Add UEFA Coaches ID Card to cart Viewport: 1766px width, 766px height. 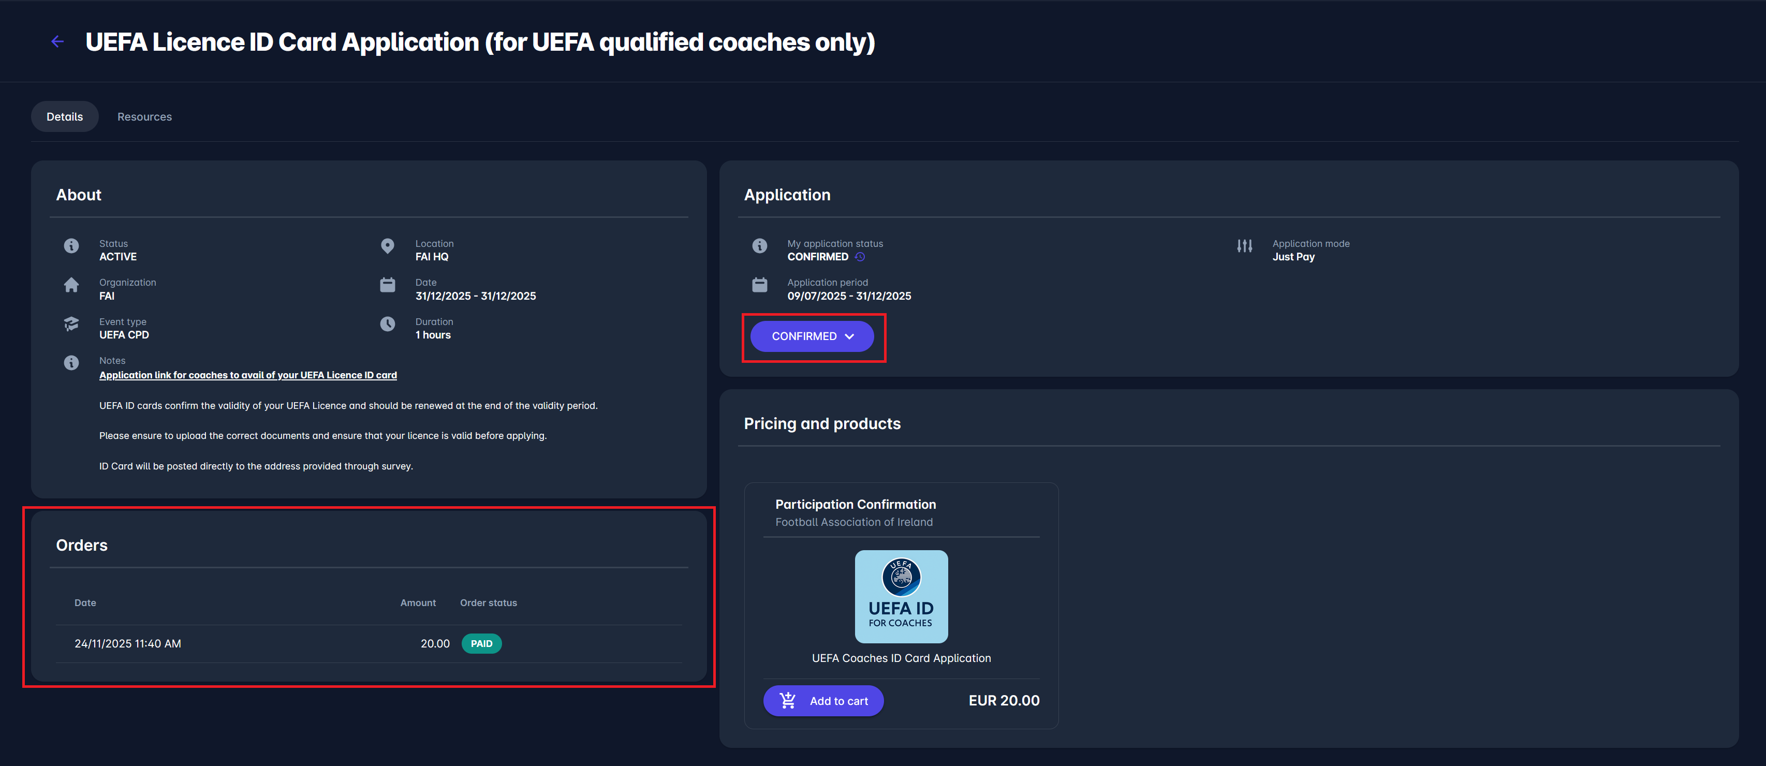click(823, 701)
